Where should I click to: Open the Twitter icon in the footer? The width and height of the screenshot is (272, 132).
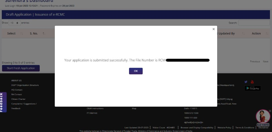[x=246, y=82]
